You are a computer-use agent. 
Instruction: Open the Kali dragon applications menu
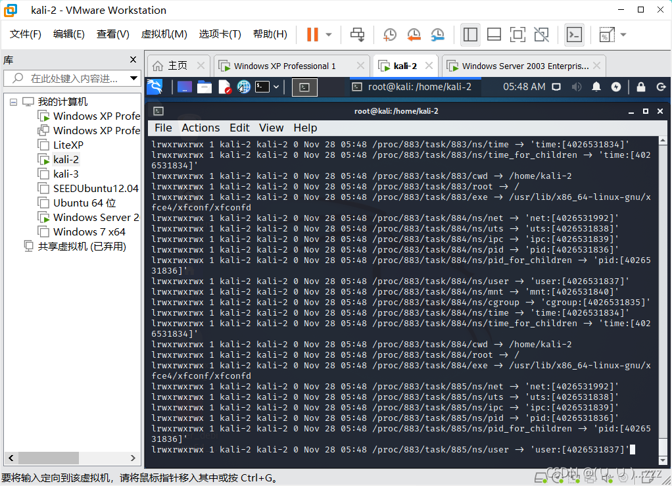click(x=155, y=87)
